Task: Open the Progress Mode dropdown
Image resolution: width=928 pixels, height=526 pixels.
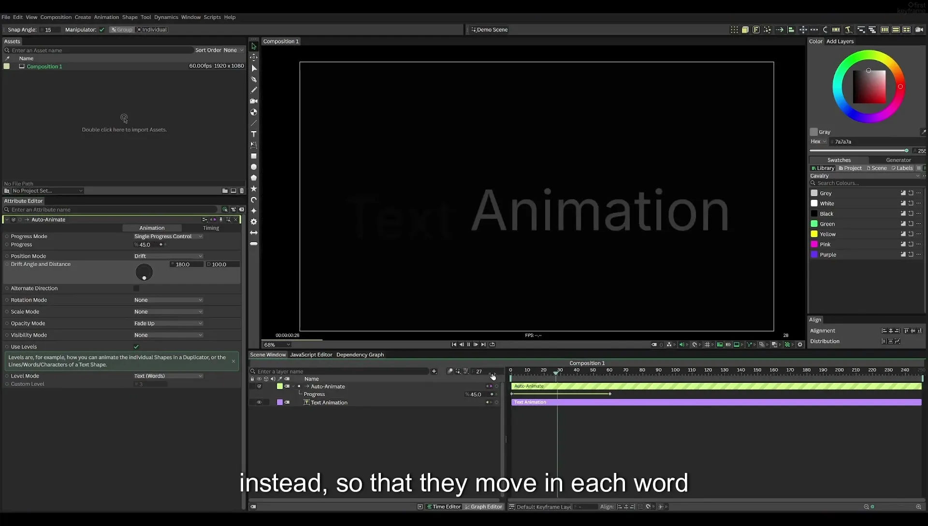Action: tap(168, 236)
